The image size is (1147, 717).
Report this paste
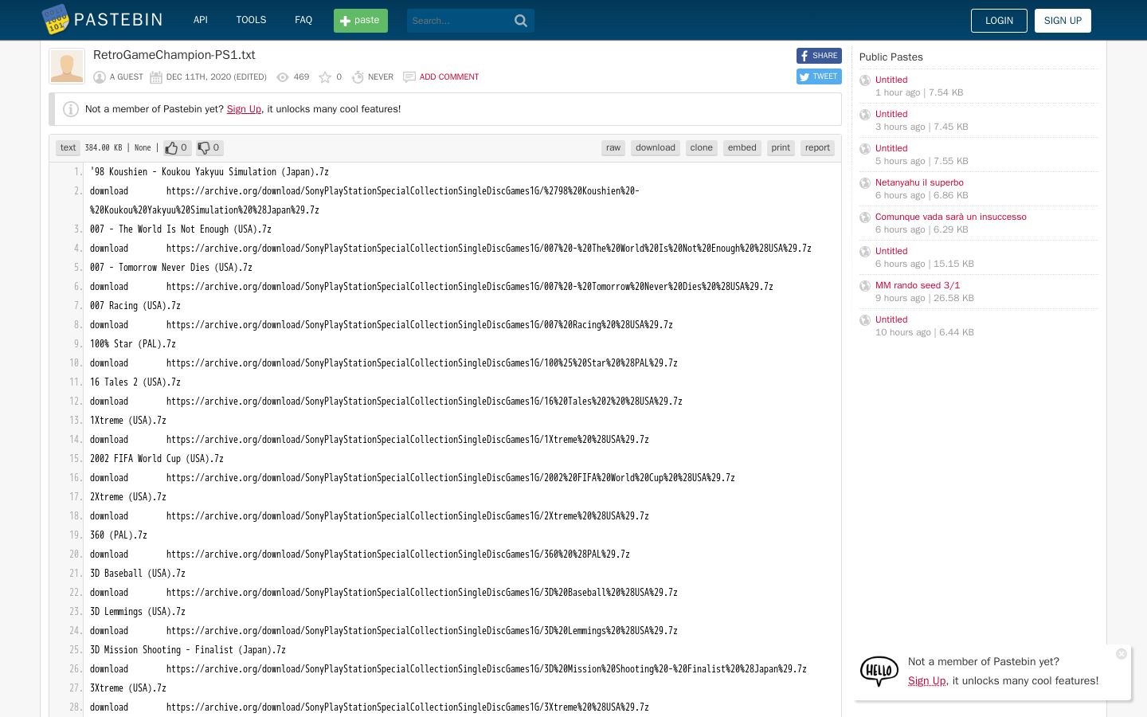coord(817,148)
